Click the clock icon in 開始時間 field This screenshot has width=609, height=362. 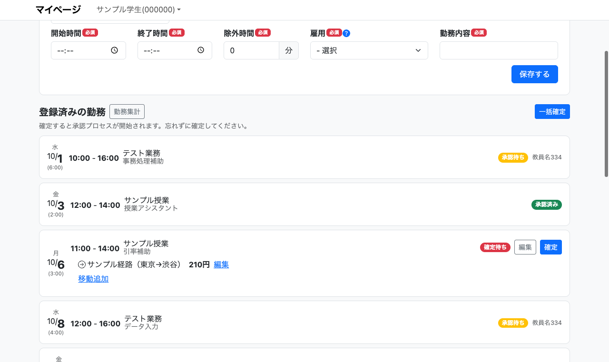coord(114,50)
